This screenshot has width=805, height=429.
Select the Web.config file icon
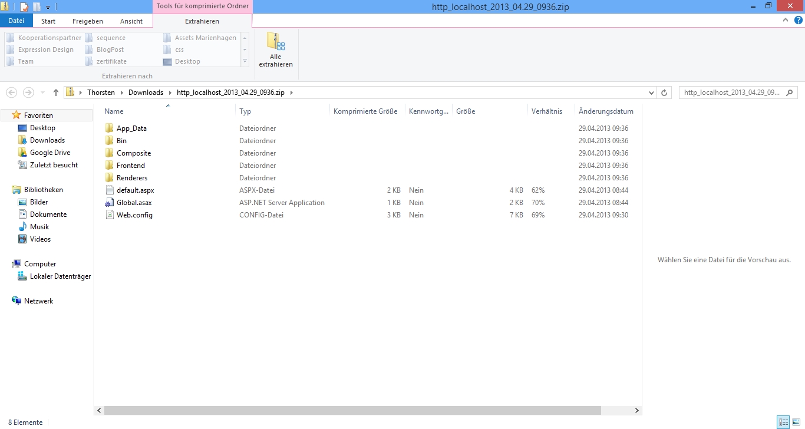click(x=109, y=215)
